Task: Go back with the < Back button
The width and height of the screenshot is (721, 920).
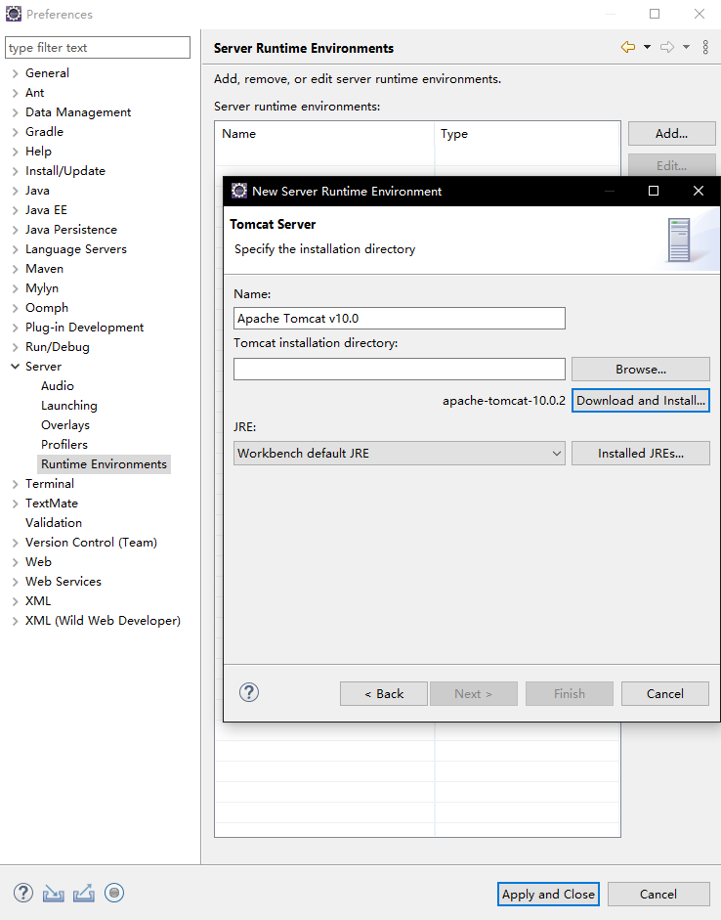Action: pyautogui.click(x=384, y=693)
